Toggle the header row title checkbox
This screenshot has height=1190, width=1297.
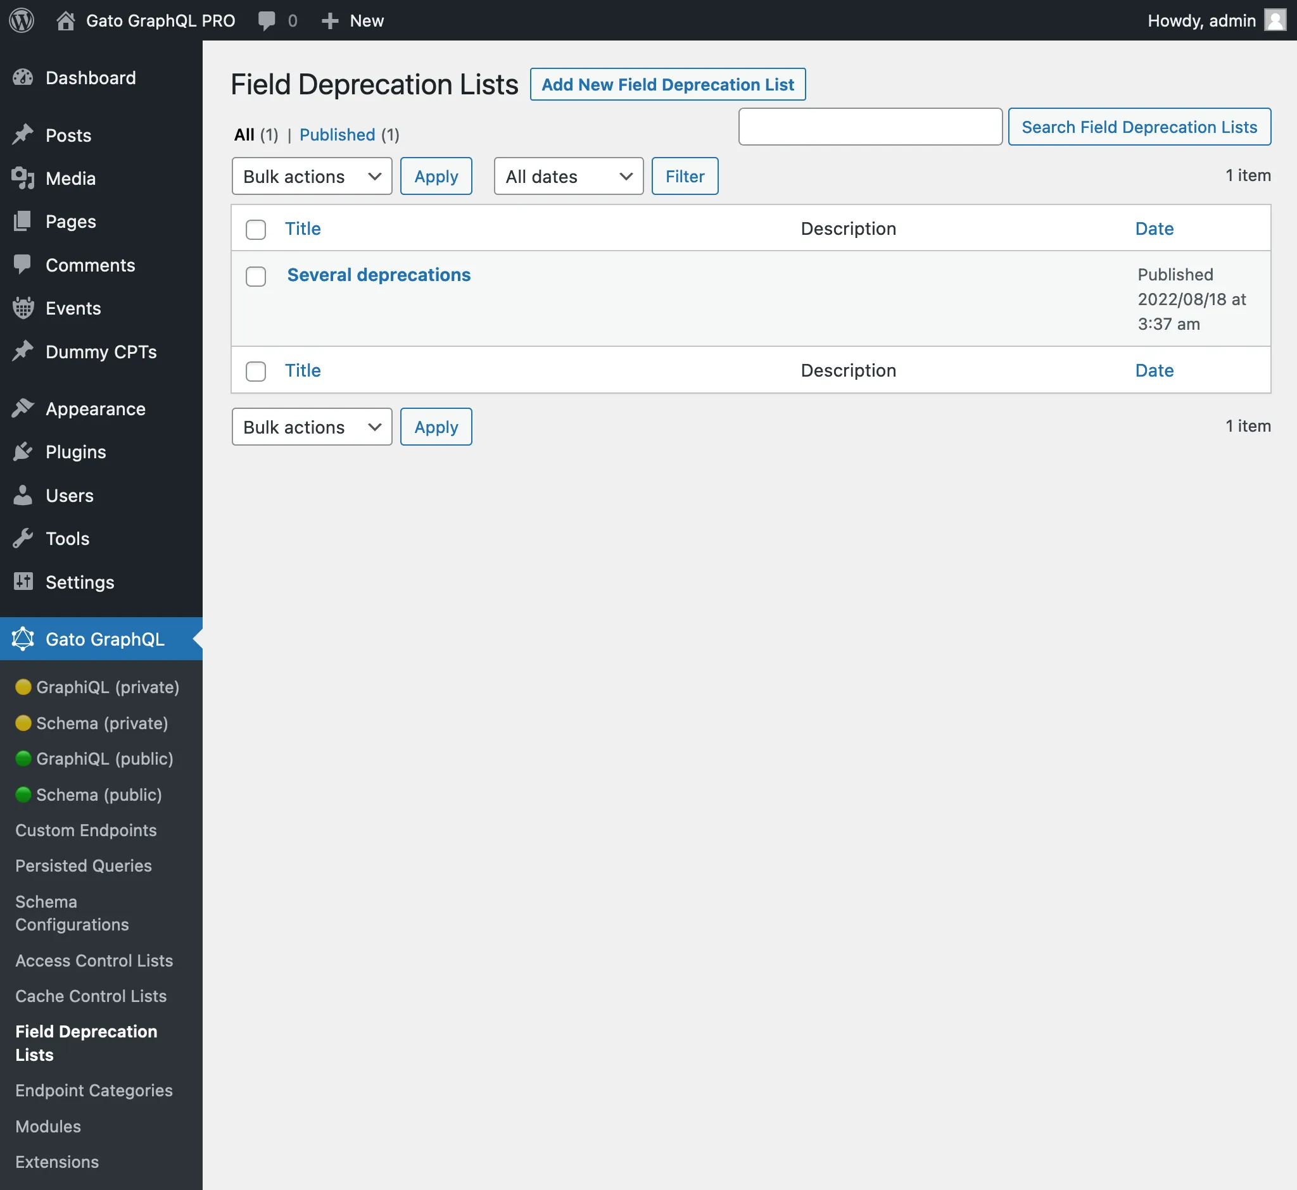[x=256, y=229]
